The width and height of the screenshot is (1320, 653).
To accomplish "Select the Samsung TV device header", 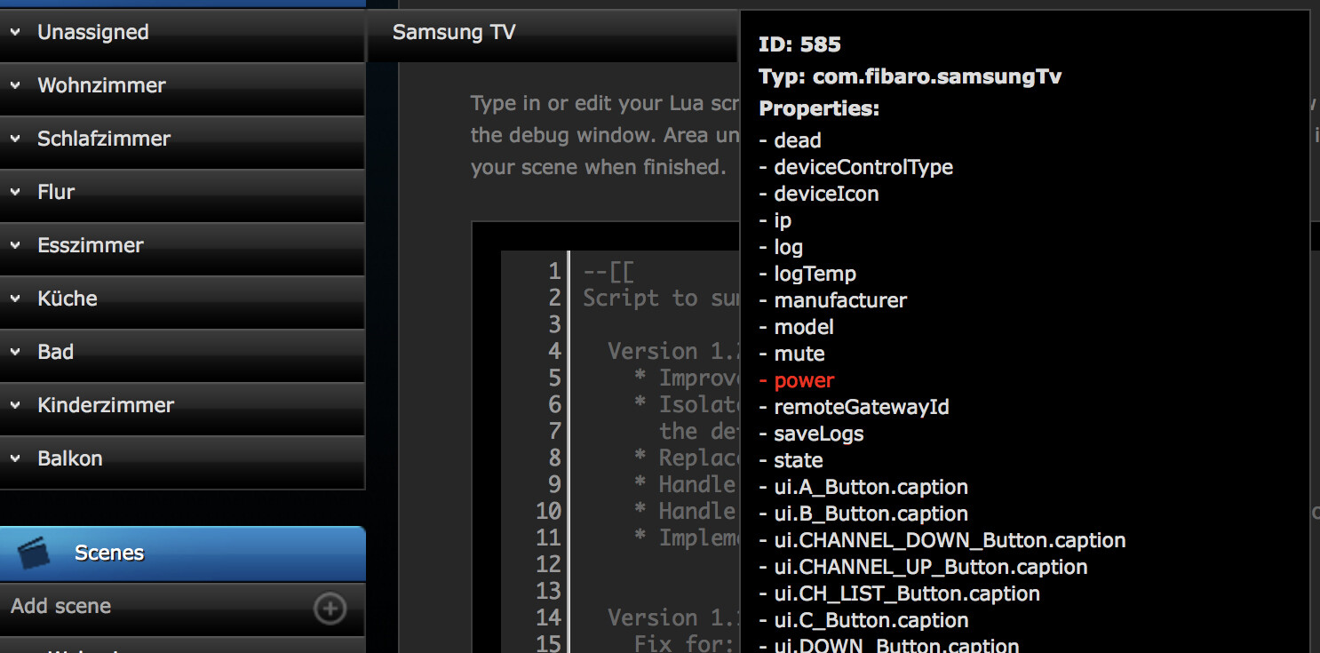I will 454,33.
